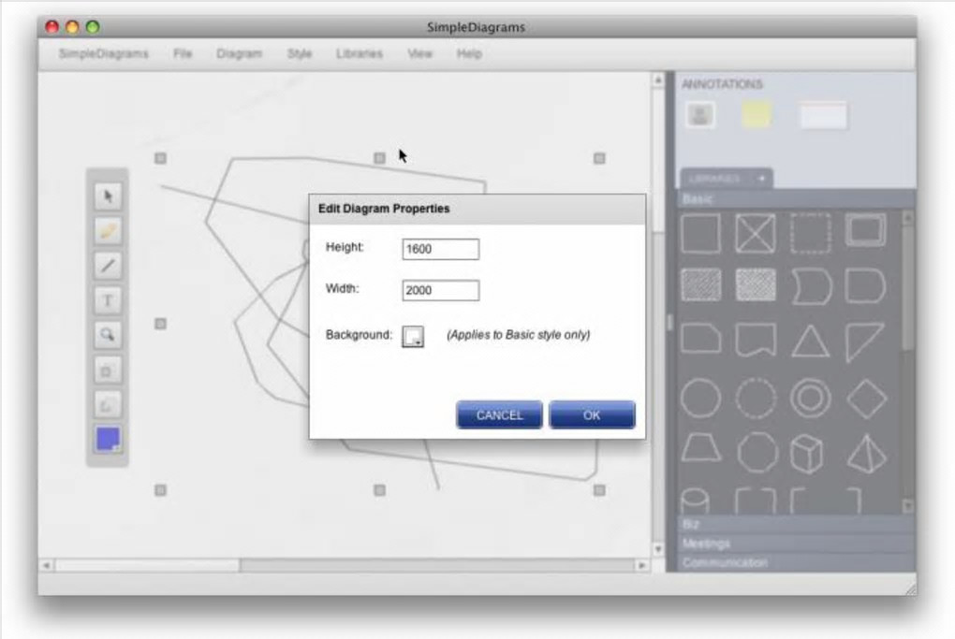Expand the Communication library section
Viewport: 955px width, 639px height.
point(795,562)
